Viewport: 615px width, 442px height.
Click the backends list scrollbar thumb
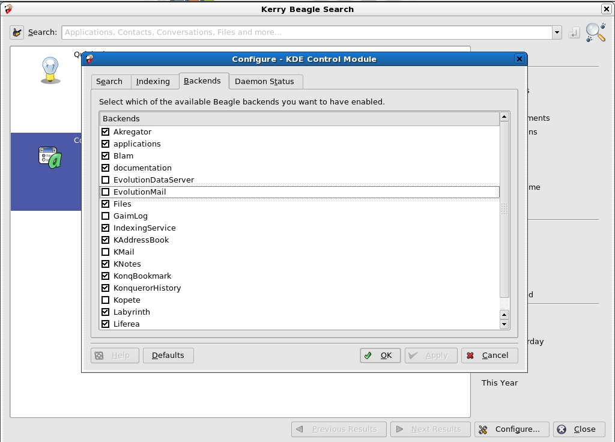pyautogui.click(x=504, y=210)
